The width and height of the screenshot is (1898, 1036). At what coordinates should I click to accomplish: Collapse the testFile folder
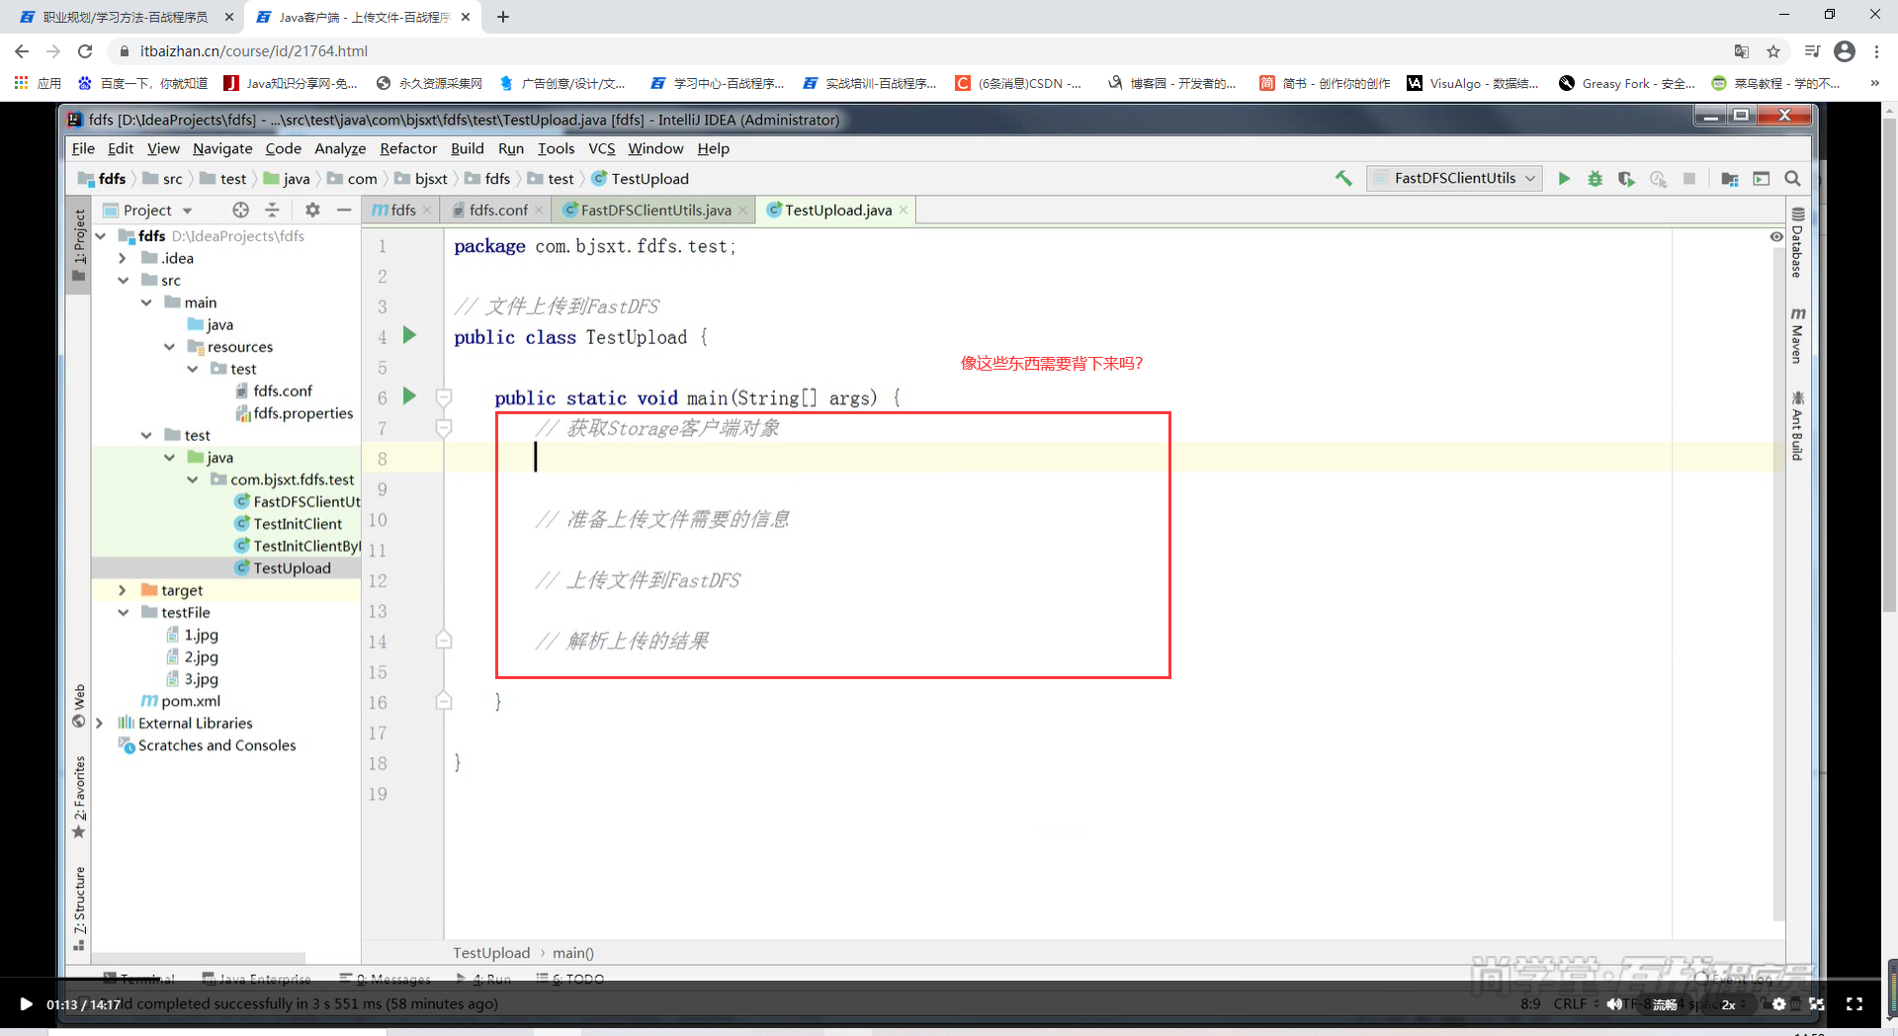123,612
